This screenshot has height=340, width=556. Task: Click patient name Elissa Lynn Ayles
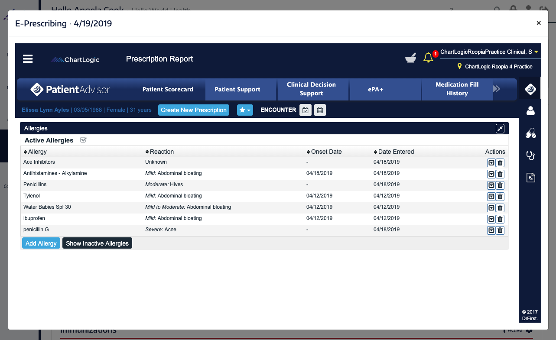tap(46, 110)
